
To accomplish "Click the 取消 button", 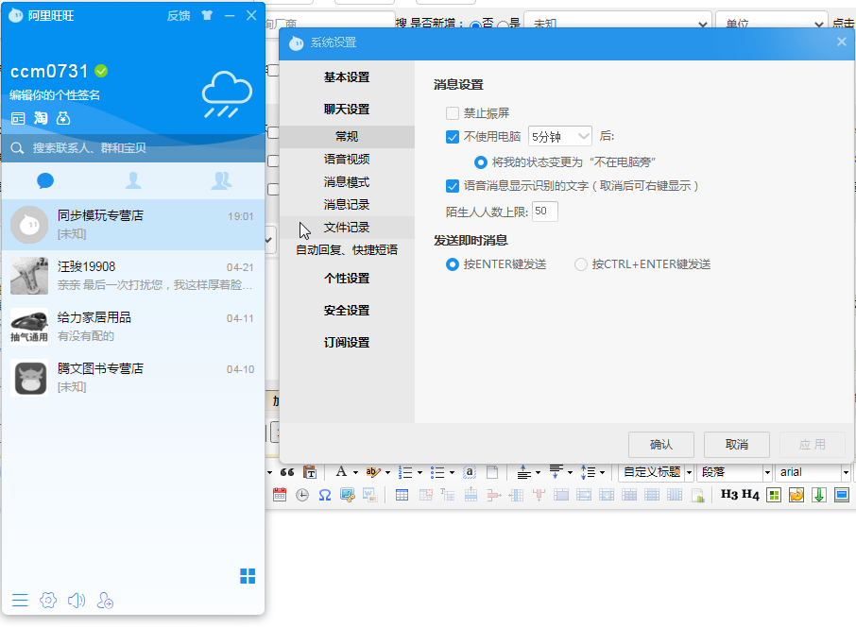I will coord(736,445).
